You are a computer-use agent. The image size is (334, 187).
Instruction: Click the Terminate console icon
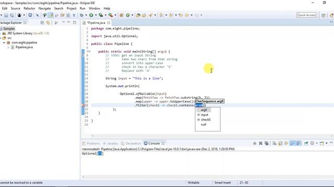click(x=255, y=143)
